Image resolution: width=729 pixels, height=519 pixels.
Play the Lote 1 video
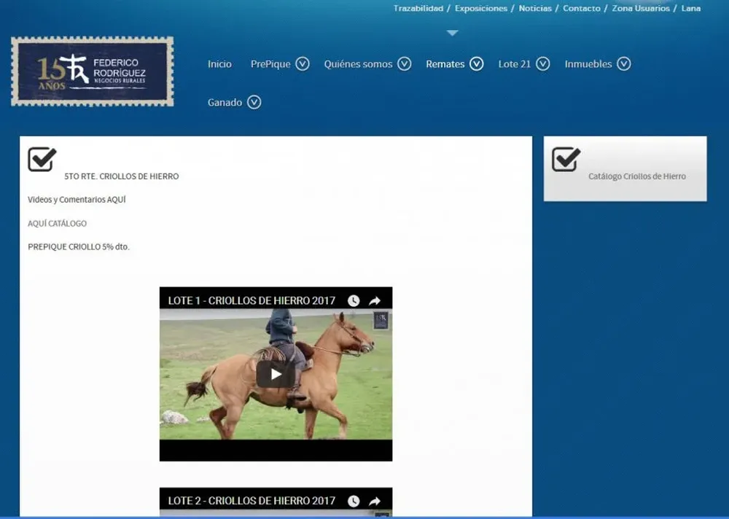(x=276, y=374)
